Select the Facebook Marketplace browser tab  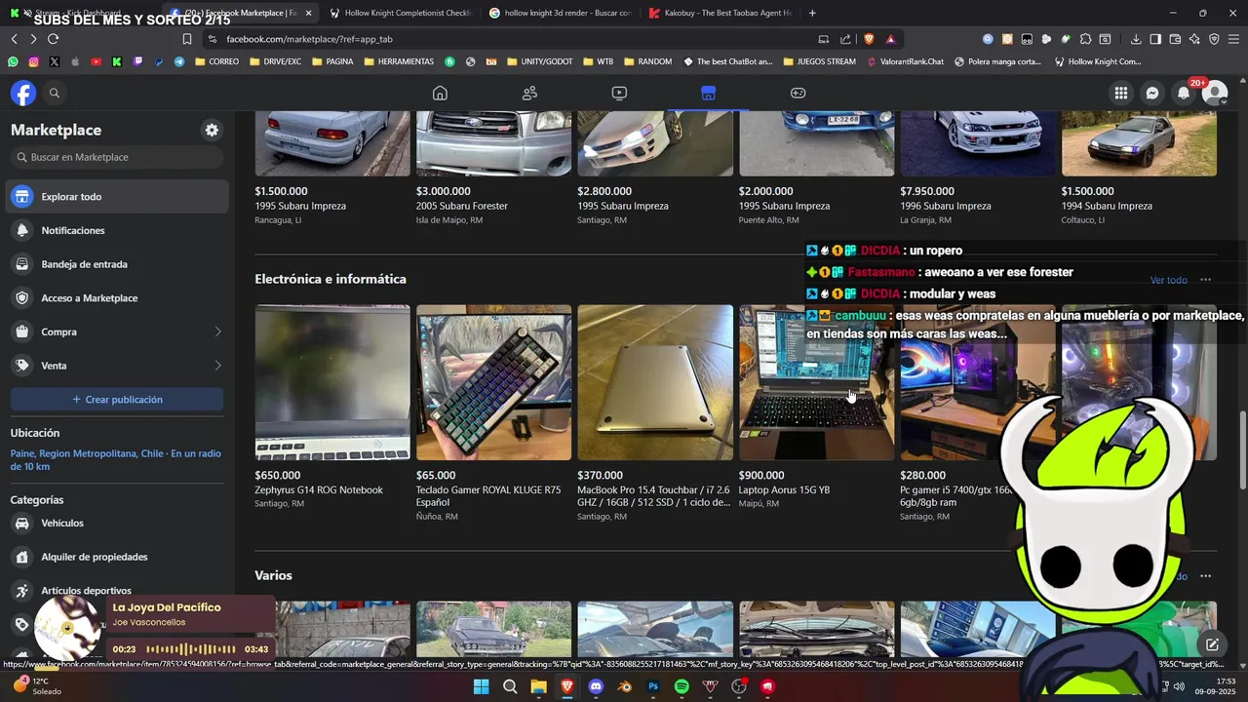240,13
